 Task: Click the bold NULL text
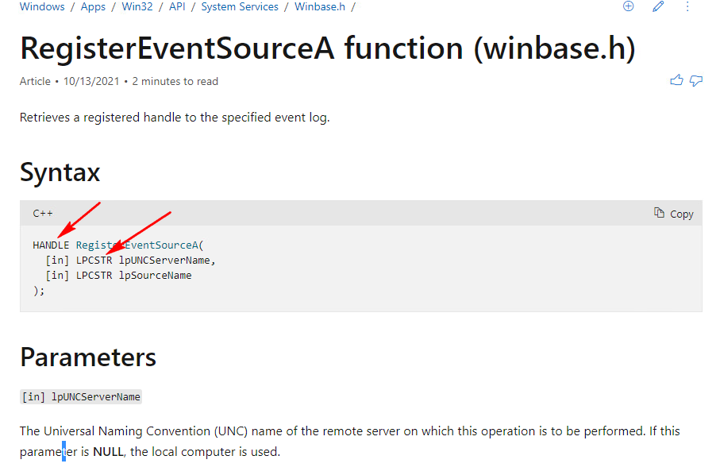pyautogui.click(x=108, y=452)
